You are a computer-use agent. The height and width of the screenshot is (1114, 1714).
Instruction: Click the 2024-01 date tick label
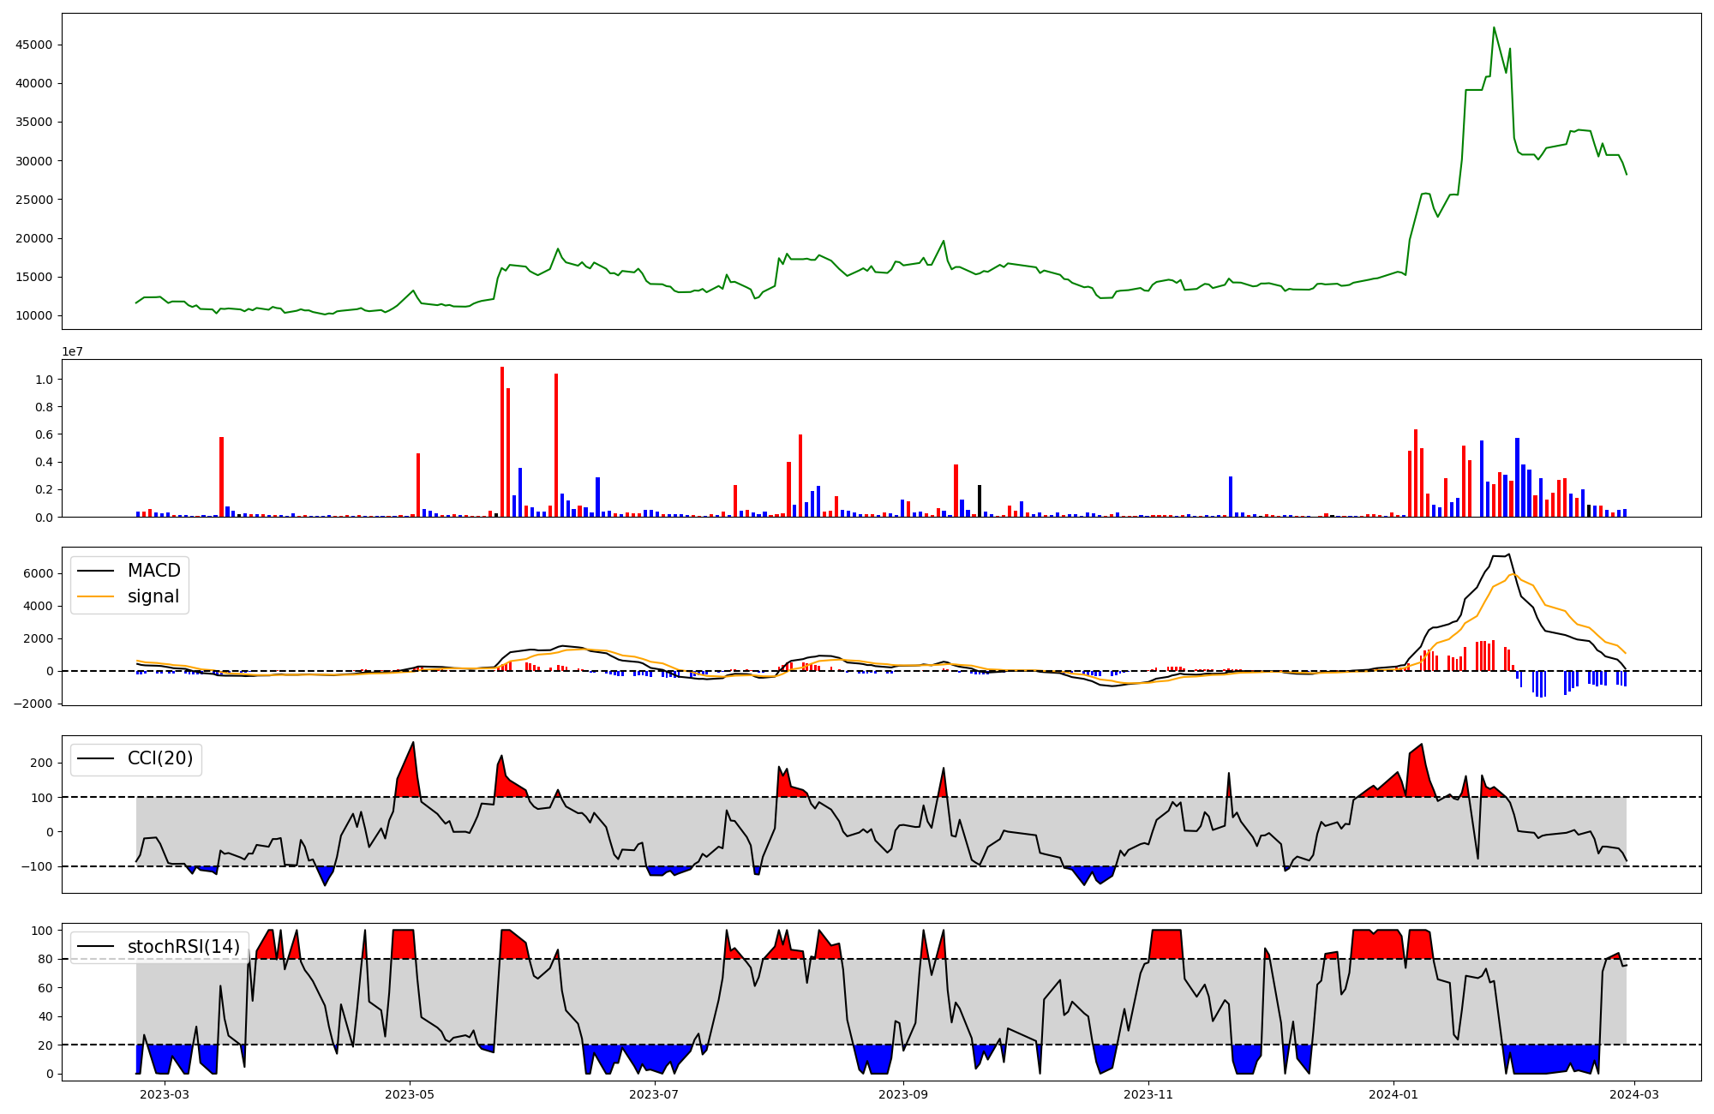[x=1393, y=1094]
